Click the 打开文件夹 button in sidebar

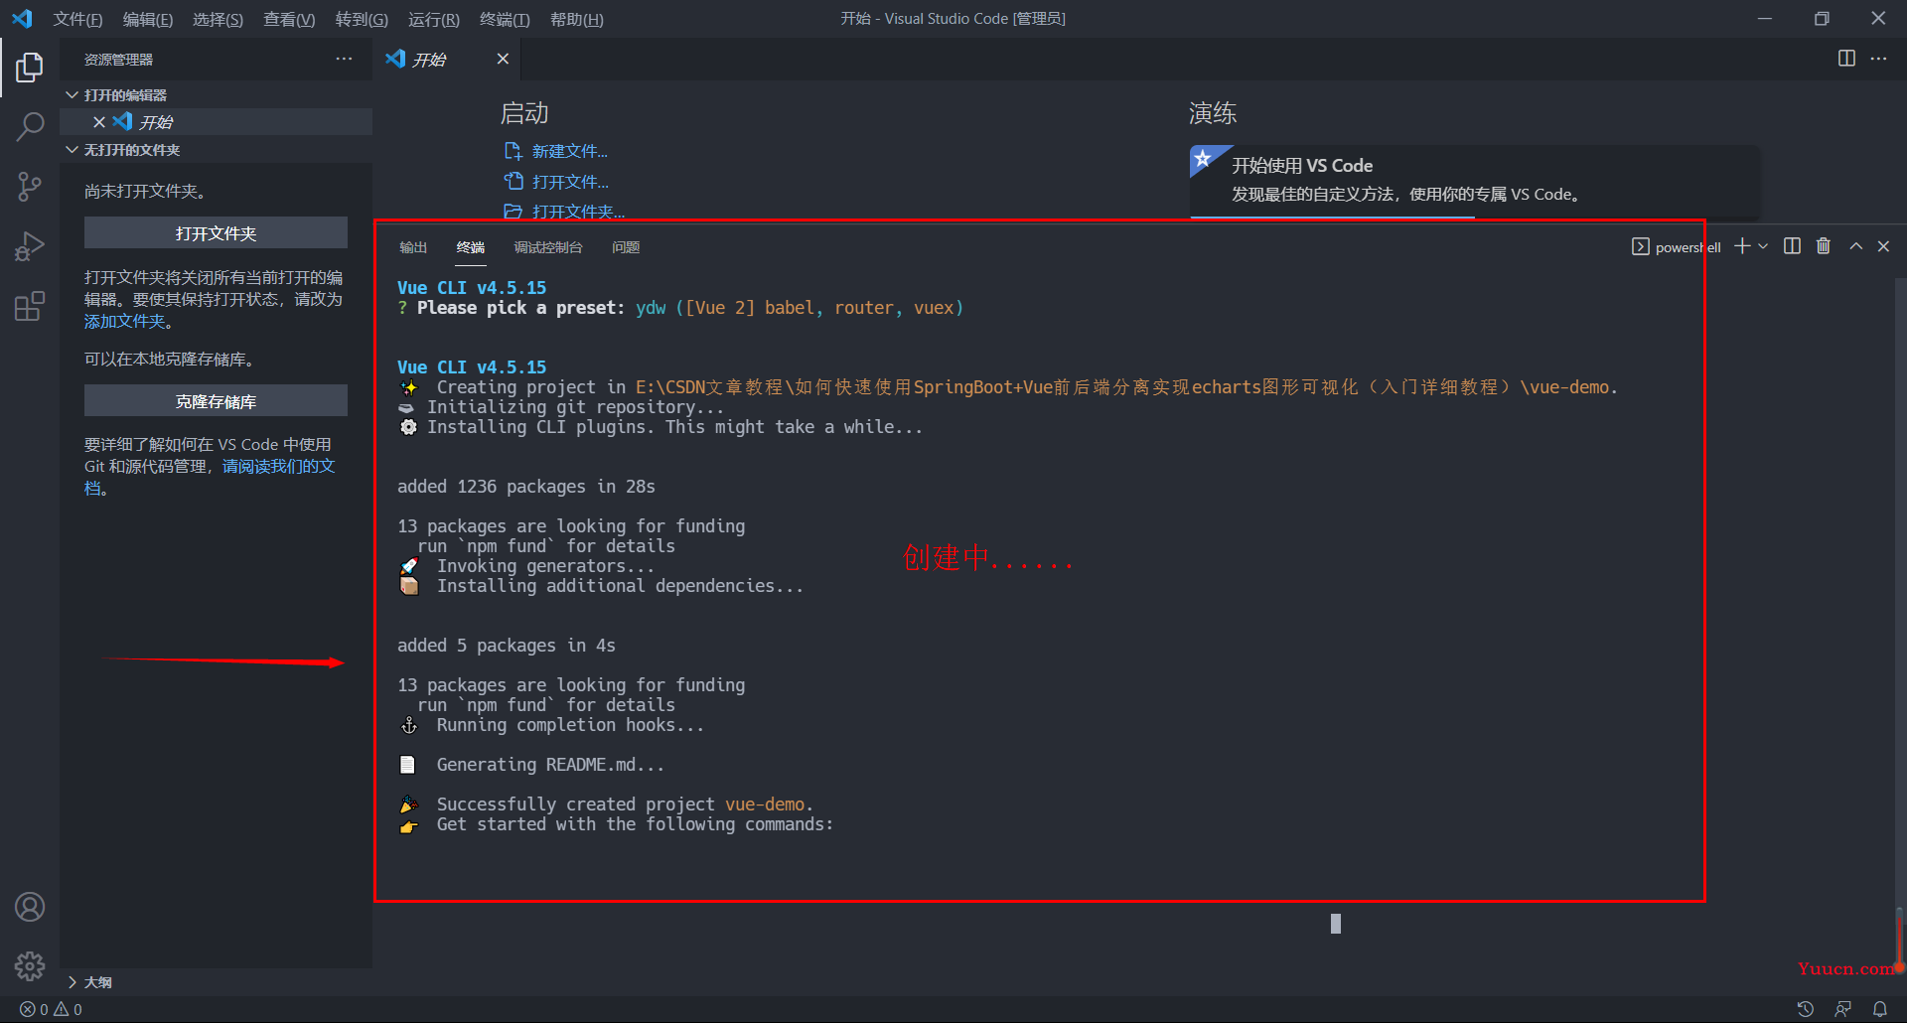(x=216, y=232)
